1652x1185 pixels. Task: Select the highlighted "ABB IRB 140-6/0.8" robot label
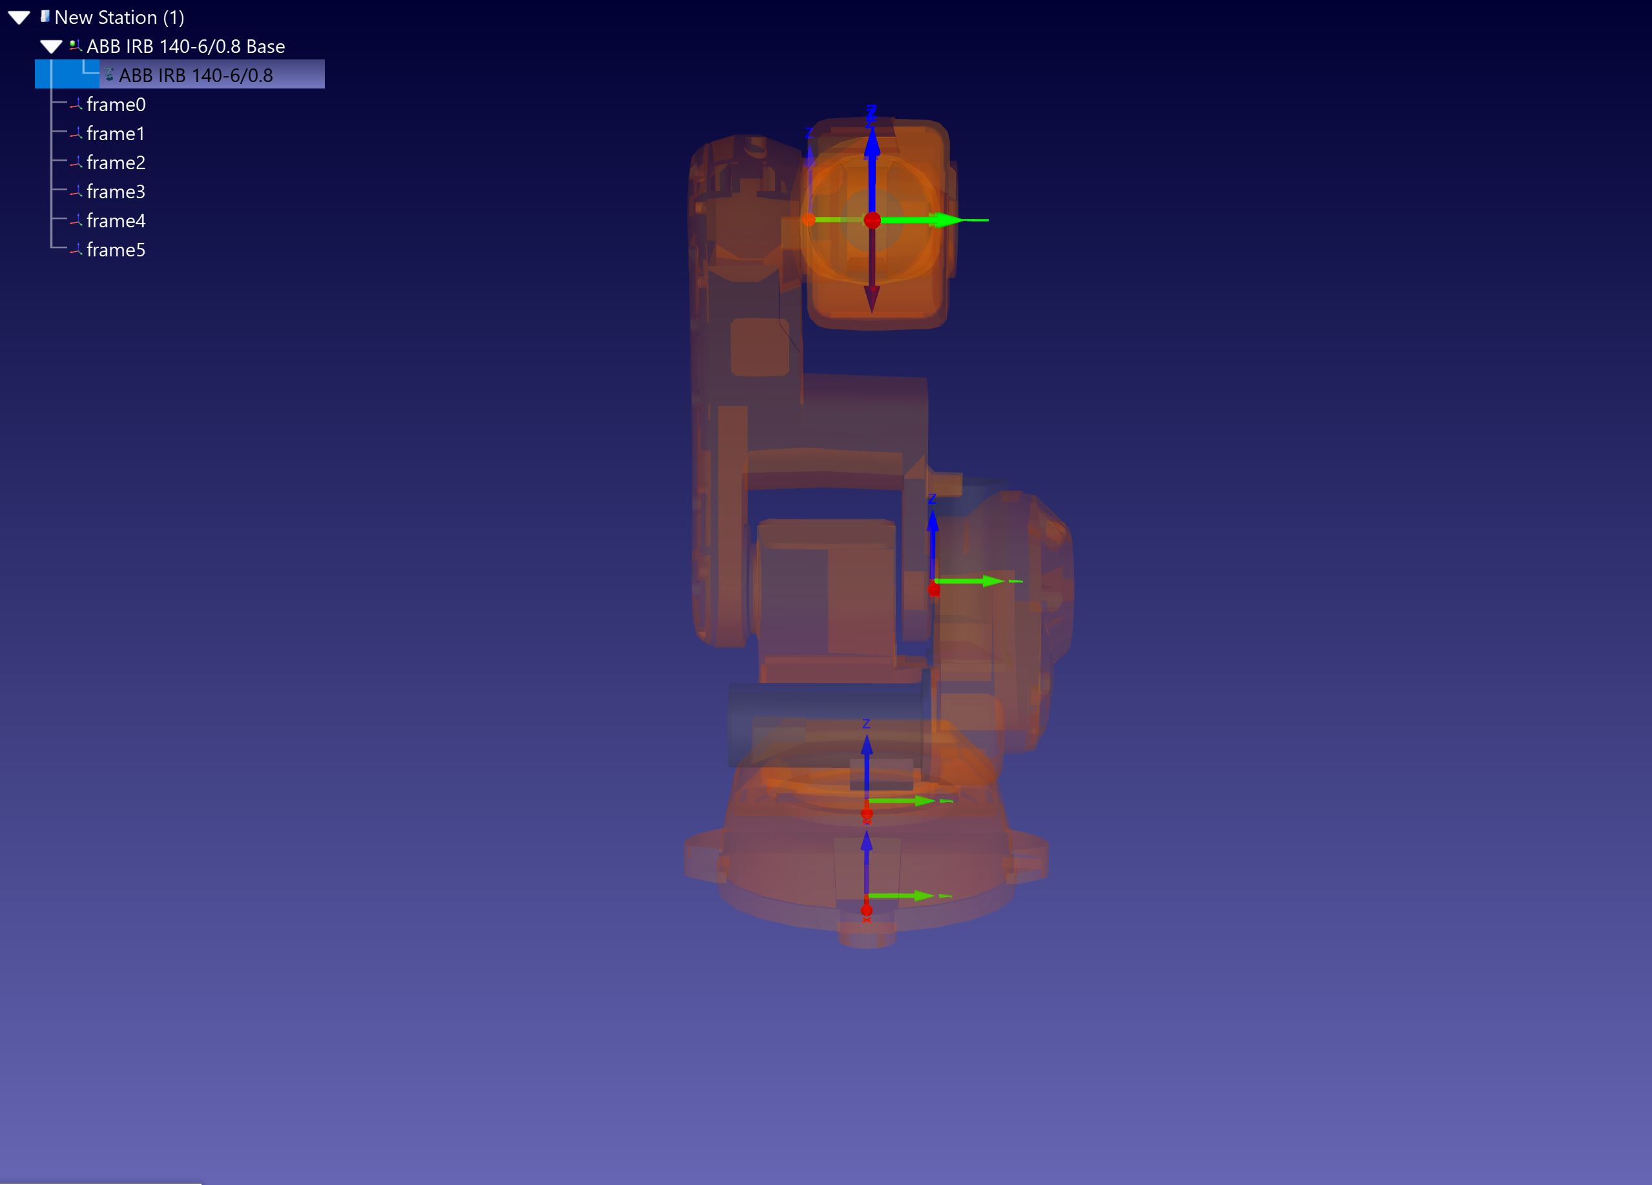(x=196, y=75)
